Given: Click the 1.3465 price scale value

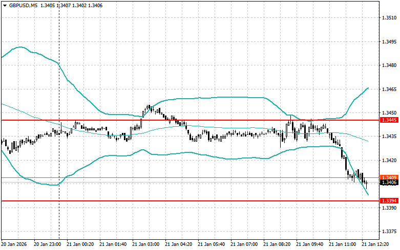Looking at the screenshot, I should coord(389,89).
